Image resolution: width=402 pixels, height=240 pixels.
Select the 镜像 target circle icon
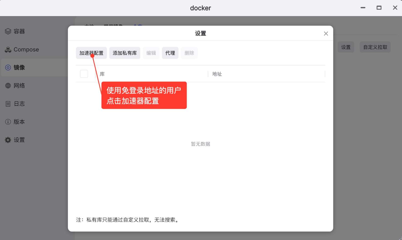click(x=8, y=67)
